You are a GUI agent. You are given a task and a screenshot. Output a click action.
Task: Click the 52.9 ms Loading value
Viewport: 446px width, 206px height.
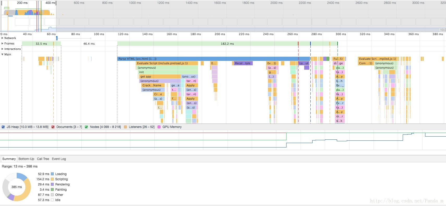point(44,174)
